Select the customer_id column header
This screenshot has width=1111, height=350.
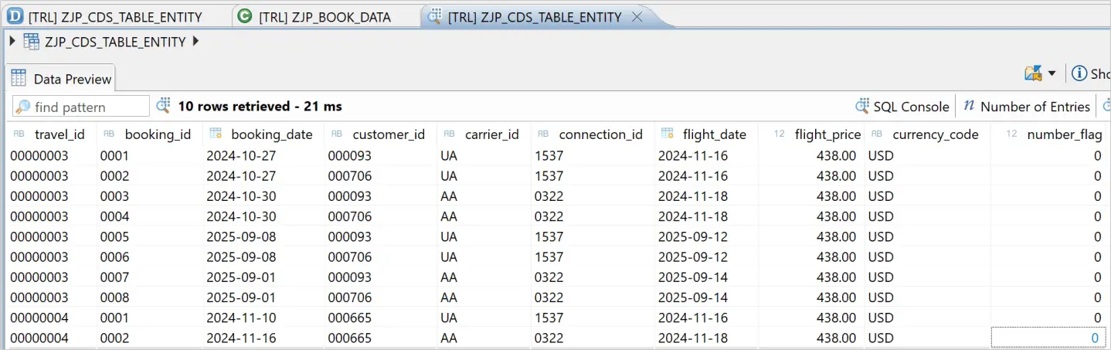(380, 134)
